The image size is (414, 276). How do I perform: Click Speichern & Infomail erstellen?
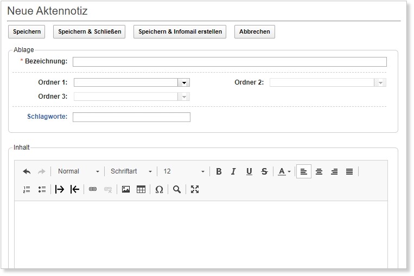(180, 31)
